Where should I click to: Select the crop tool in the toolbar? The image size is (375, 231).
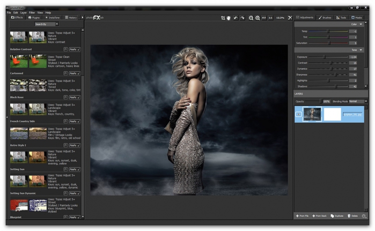click(x=223, y=18)
